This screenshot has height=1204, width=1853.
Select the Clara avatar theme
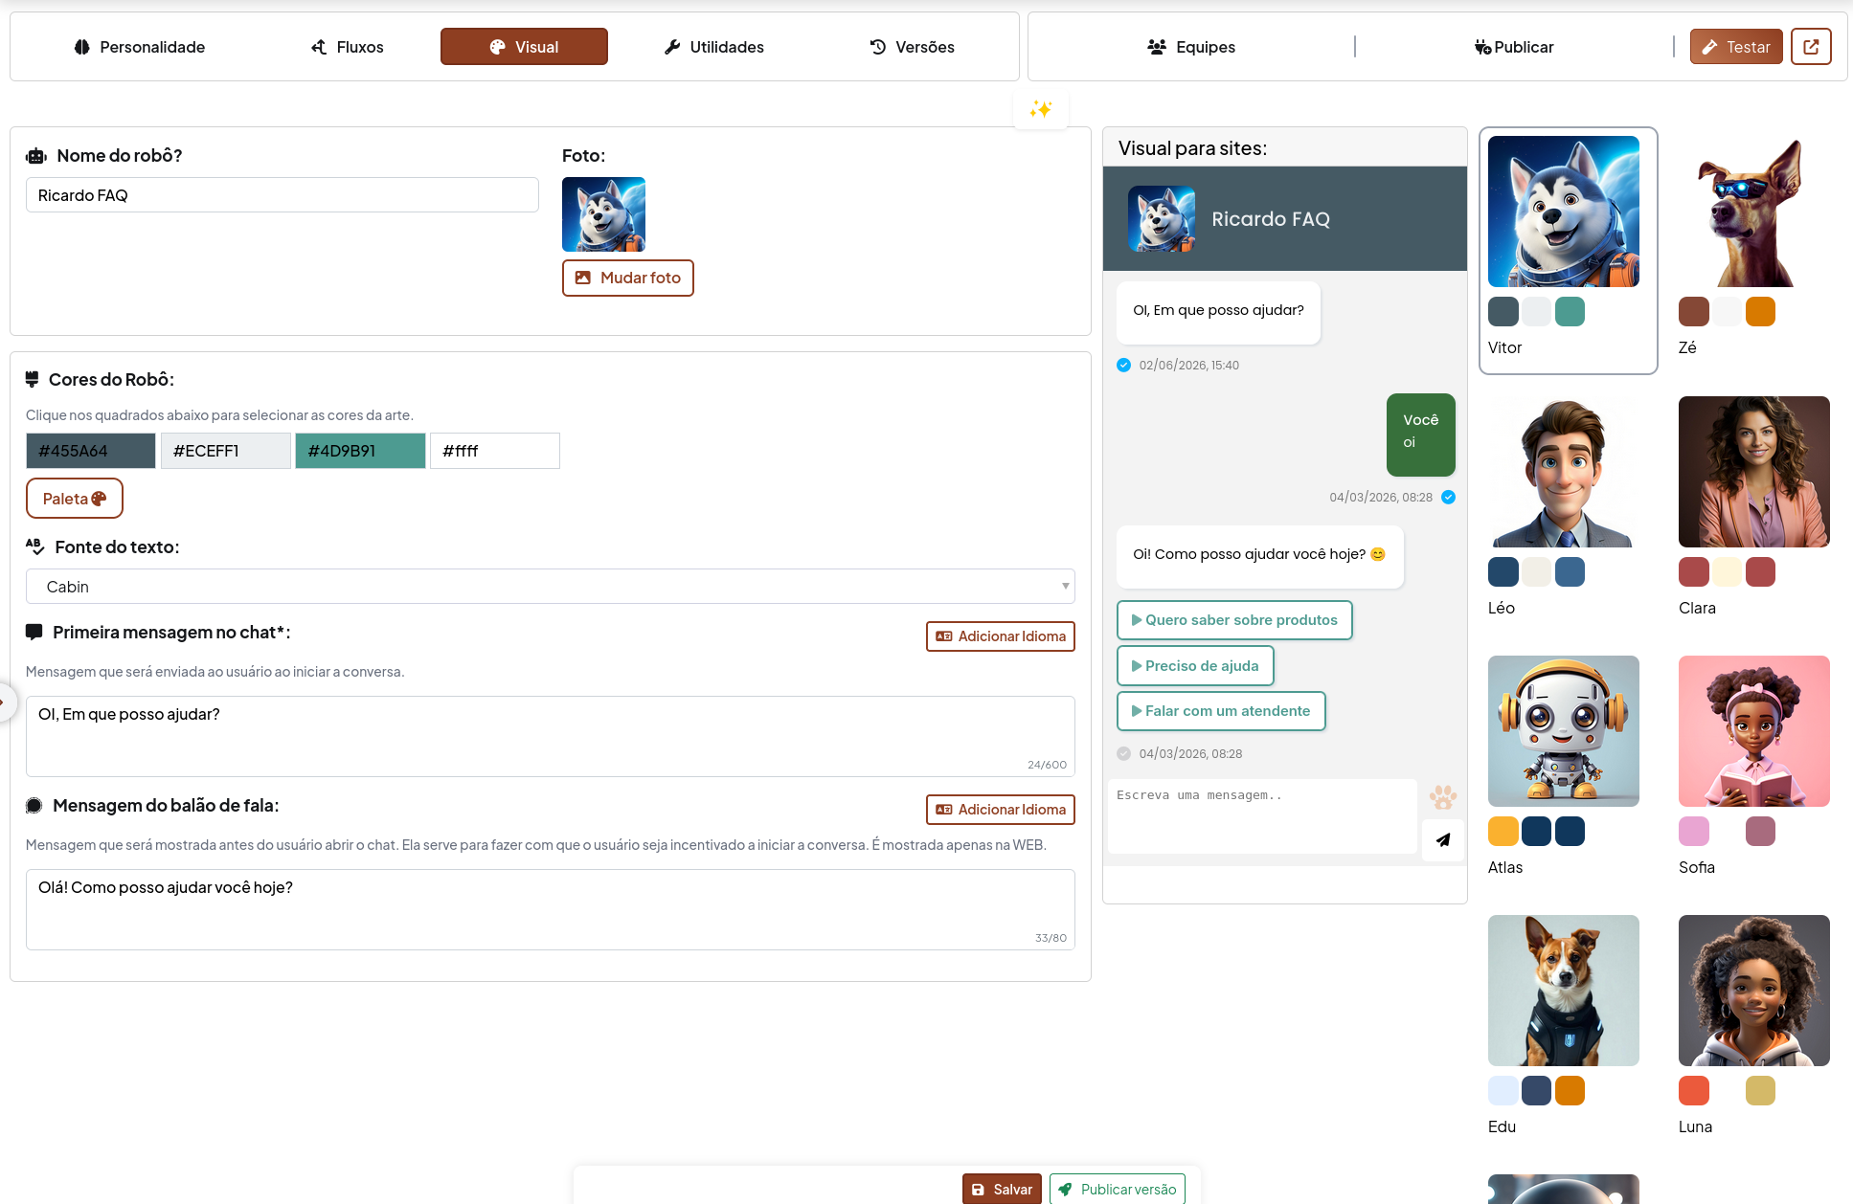[x=1754, y=472]
